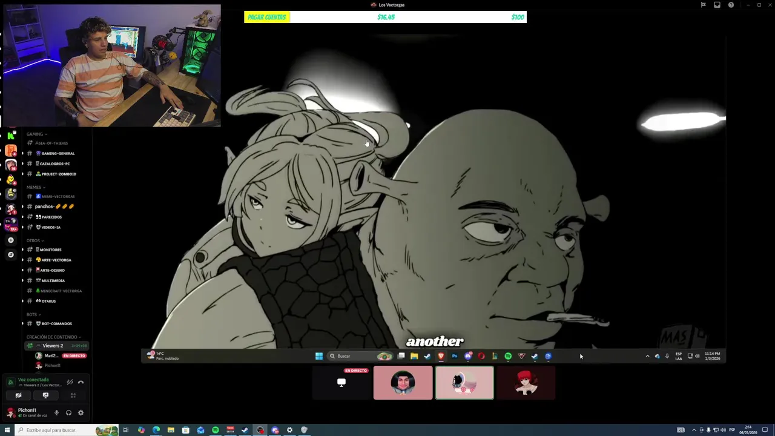This screenshot has height=436, width=775.
Task: Select the pink participant tile with dark-haired avatar
Action: pyautogui.click(x=403, y=383)
